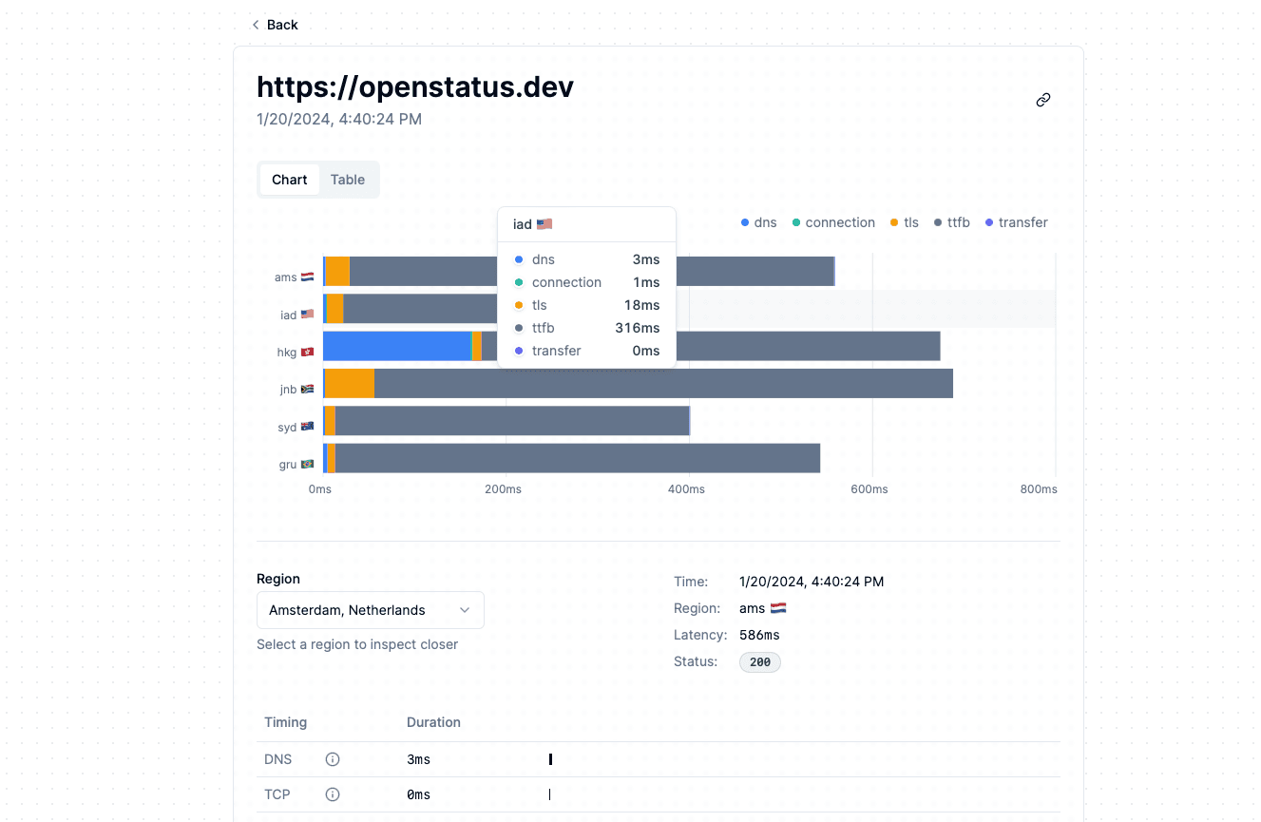Click the TCP info icon

pos(333,794)
